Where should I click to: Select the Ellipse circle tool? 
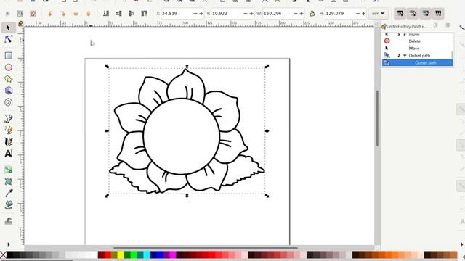click(x=8, y=67)
